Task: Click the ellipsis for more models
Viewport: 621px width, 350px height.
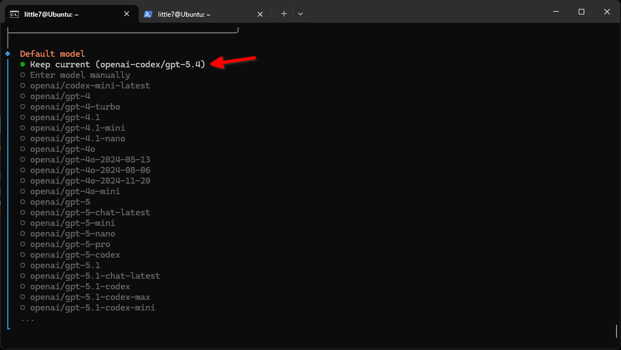Action: [27, 319]
